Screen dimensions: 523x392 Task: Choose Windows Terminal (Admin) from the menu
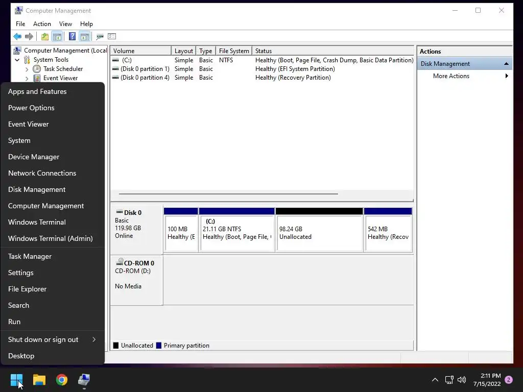[53, 238]
